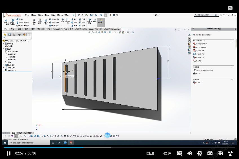Click Partner Solutions link
Viewport: 239px width, 159px height.
coord(204,70)
